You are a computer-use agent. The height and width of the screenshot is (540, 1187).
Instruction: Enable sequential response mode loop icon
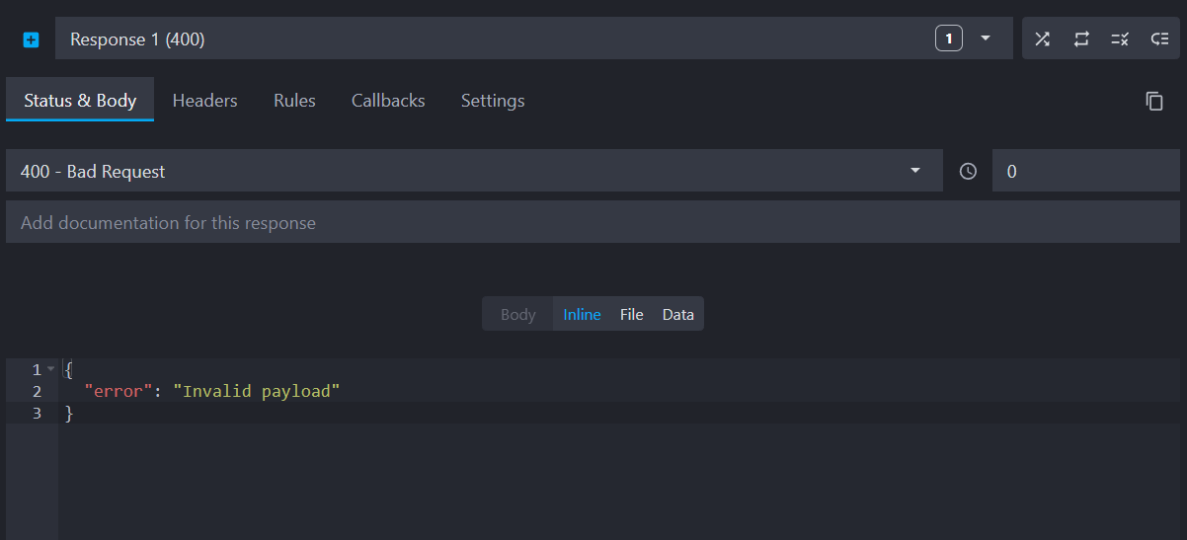pyautogui.click(x=1081, y=39)
